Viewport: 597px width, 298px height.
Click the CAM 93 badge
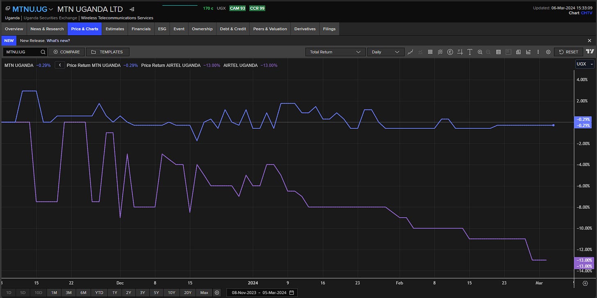pyautogui.click(x=237, y=8)
